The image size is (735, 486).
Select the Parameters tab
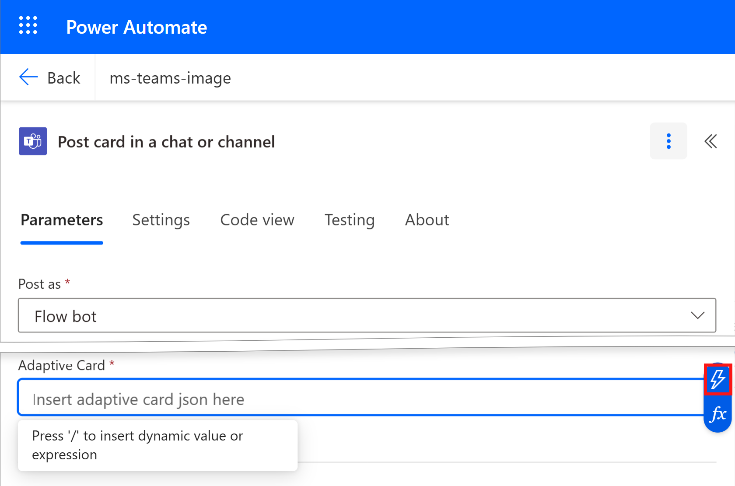click(x=62, y=220)
